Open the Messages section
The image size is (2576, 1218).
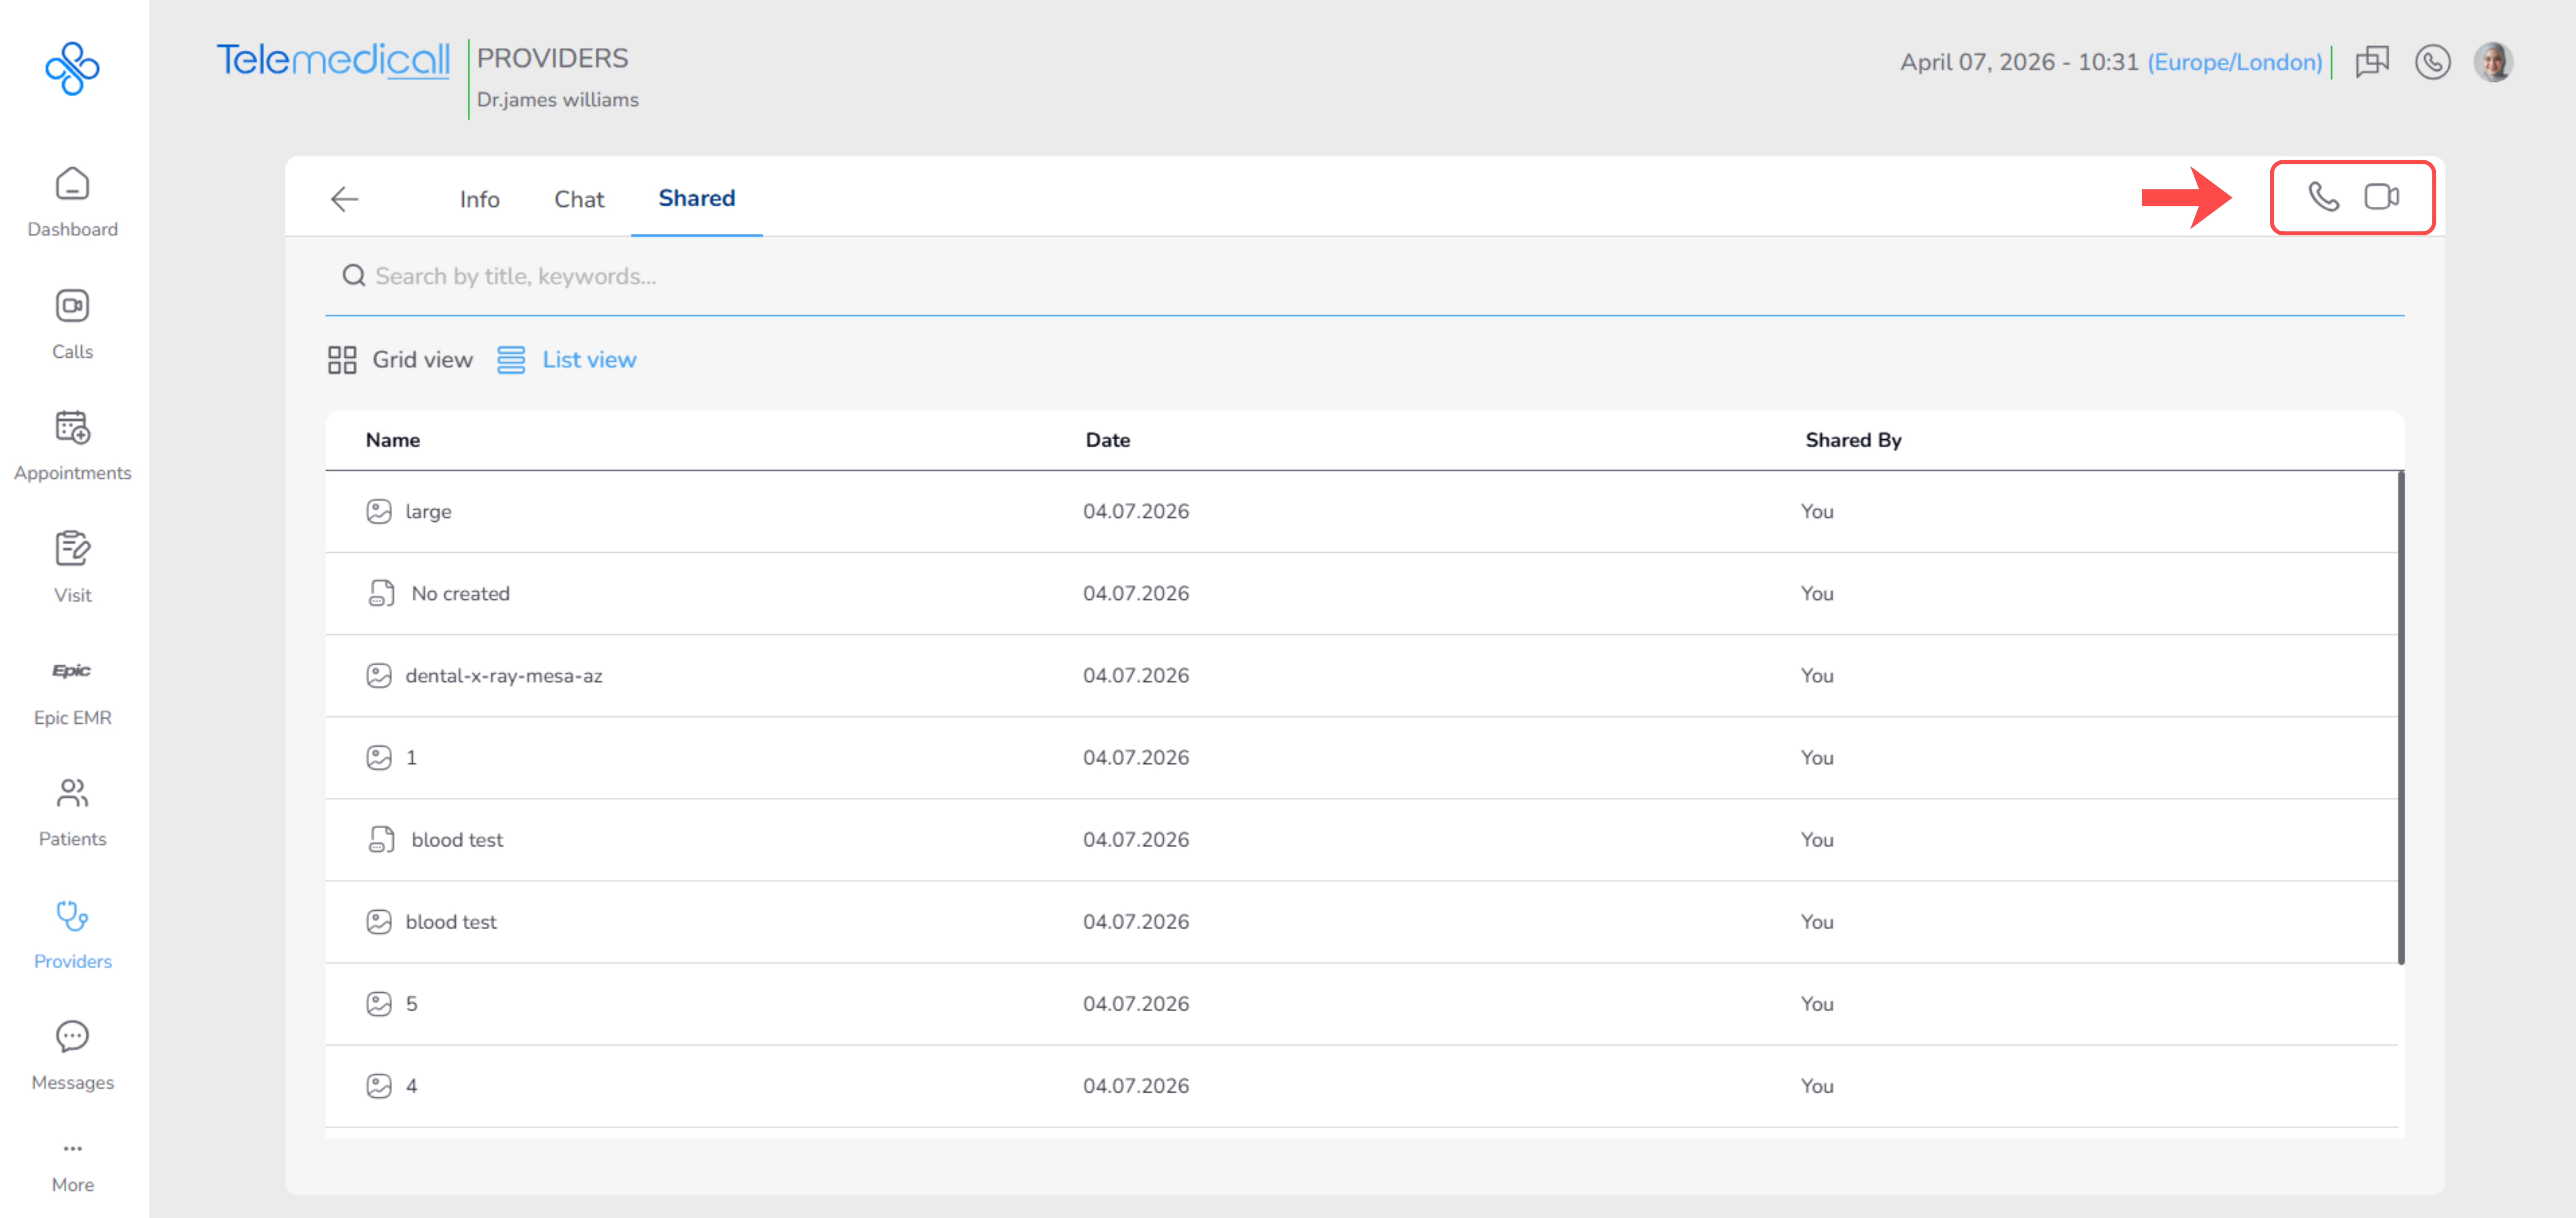click(x=73, y=1057)
